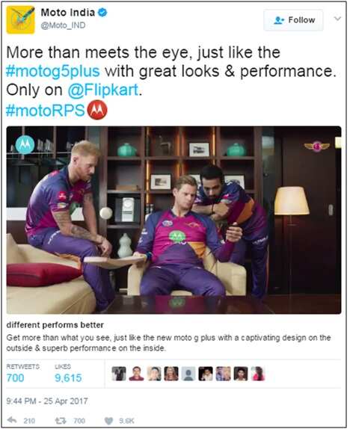
Task: Click the retweet icon at the bottom
Action: click(x=61, y=420)
